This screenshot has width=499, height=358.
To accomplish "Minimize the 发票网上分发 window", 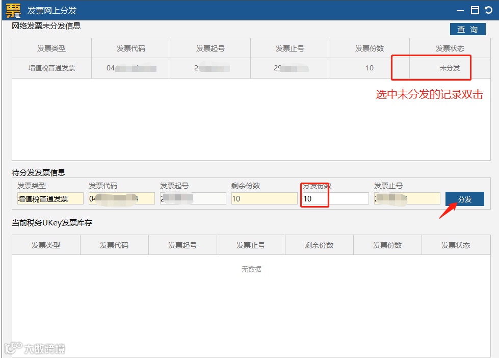I will pyautogui.click(x=460, y=11).
